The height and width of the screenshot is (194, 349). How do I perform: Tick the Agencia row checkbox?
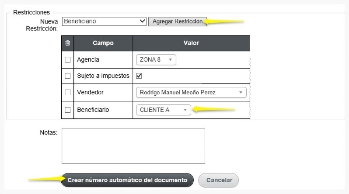[x=68, y=59]
